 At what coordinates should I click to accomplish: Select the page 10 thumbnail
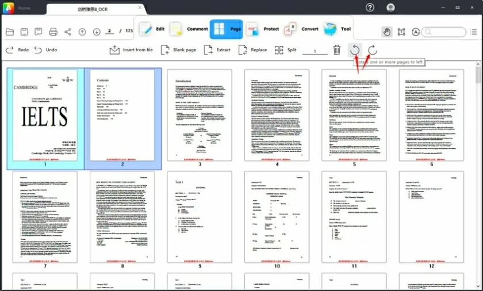(277, 217)
